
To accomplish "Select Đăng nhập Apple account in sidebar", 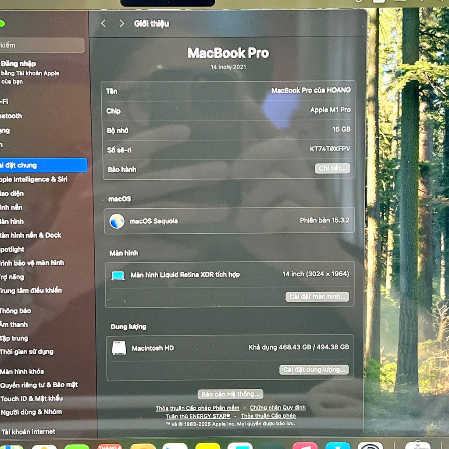I will [30, 72].
